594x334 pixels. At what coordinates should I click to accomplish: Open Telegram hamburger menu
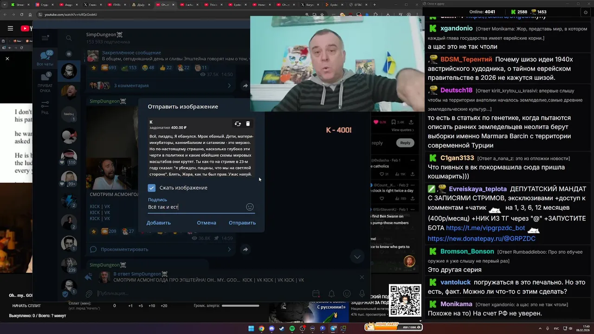point(45,38)
